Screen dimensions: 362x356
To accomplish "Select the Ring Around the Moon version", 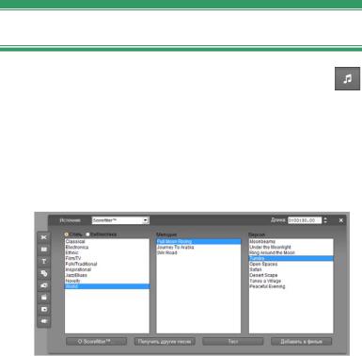I will (291, 252).
